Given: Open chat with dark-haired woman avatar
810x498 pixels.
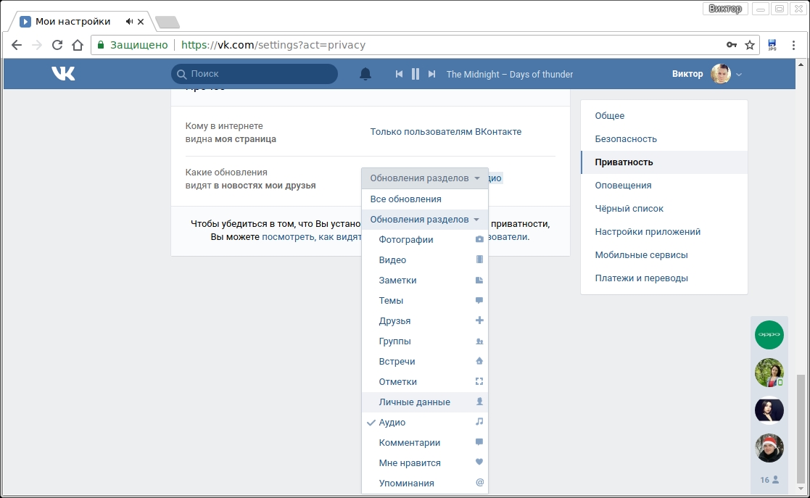Looking at the screenshot, I should click(x=769, y=410).
